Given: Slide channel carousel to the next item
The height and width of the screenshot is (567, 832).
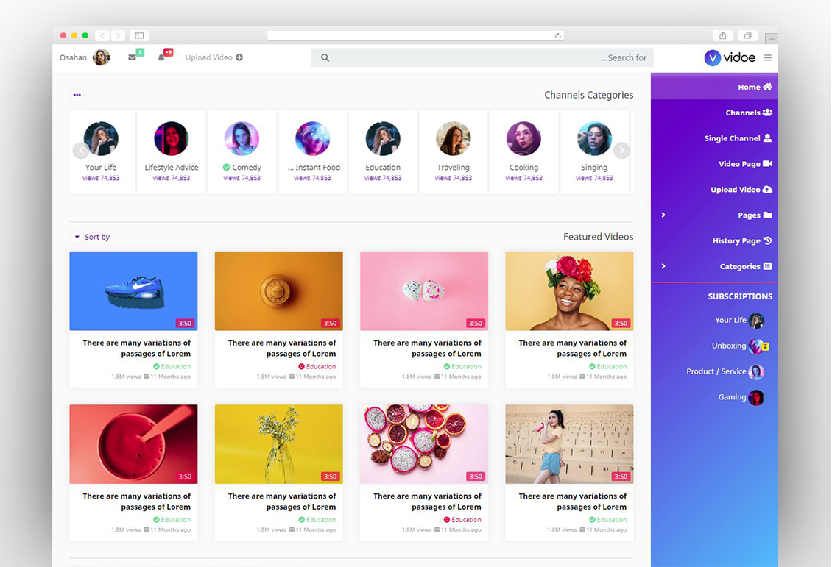Looking at the screenshot, I should click(x=622, y=151).
